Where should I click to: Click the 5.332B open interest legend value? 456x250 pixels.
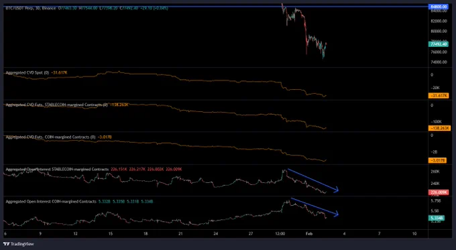pos(105,202)
